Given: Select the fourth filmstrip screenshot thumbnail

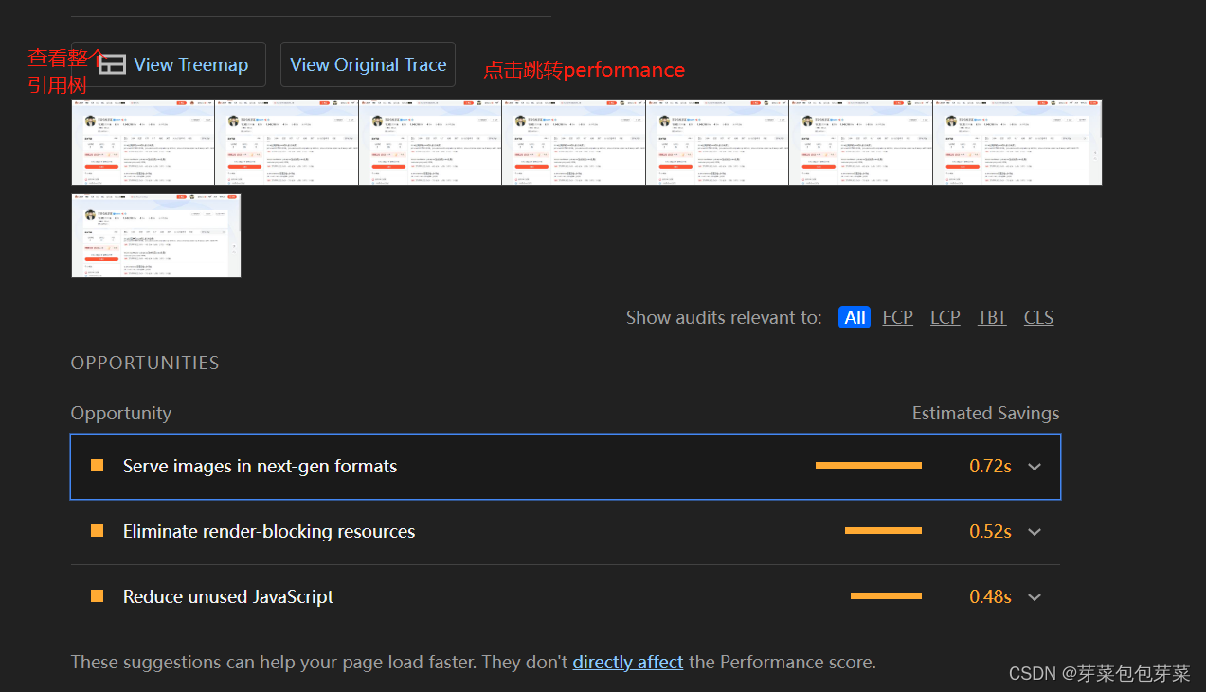Looking at the screenshot, I should tap(573, 142).
